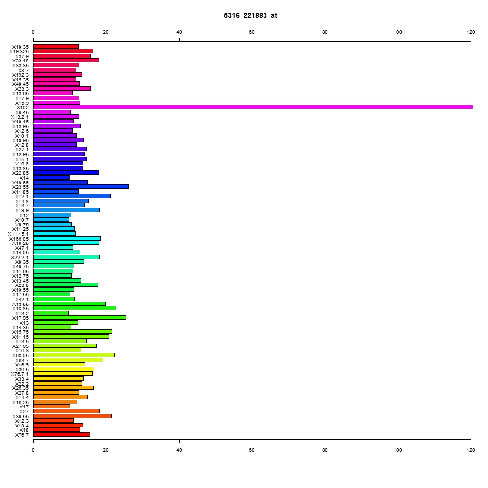Click the row label X14
The height and width of the screenshot is (488, 488).
tap(24, 178)
